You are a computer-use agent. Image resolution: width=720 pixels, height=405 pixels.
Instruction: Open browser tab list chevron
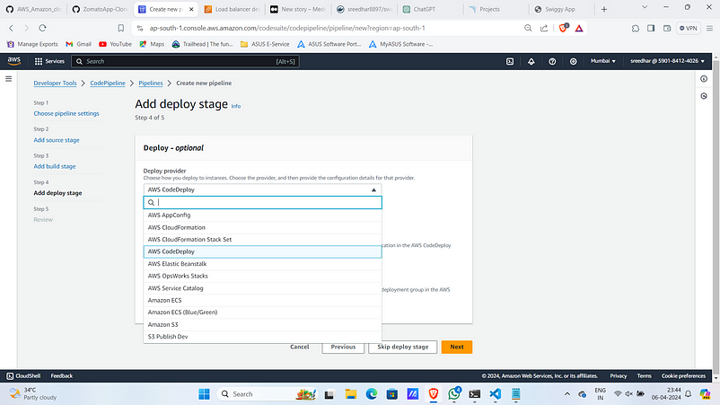point(645,7)
